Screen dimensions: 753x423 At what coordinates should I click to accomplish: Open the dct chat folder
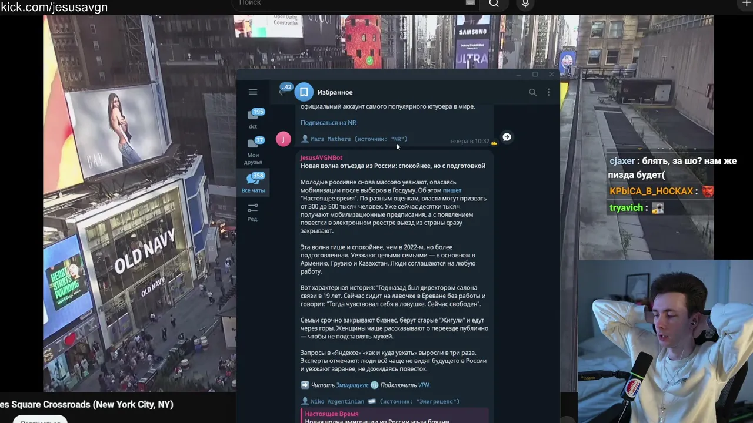coord(253,118)
